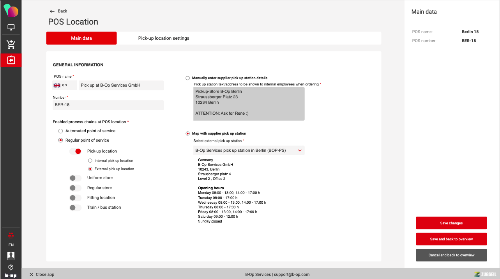The image size is (500, 279).
Task: Click the help question mark icon
Action: pyautogui.click(x=11, y=267)
